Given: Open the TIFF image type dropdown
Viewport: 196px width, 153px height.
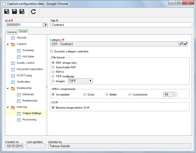Looking at the screenshot, I should (80, 81).
